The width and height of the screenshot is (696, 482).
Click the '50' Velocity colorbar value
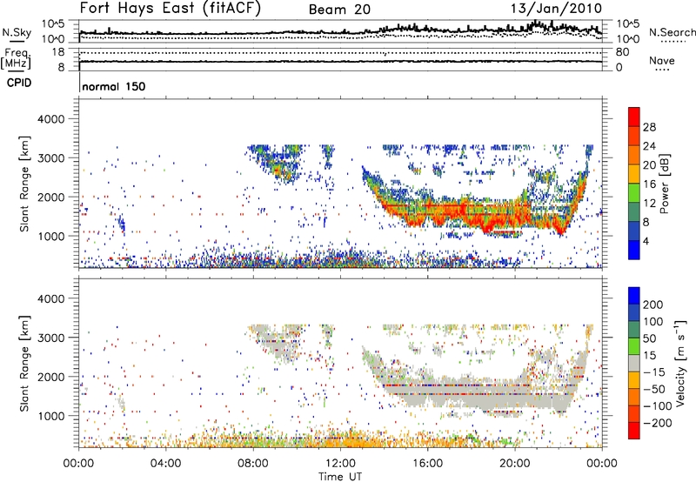(649, 338)
